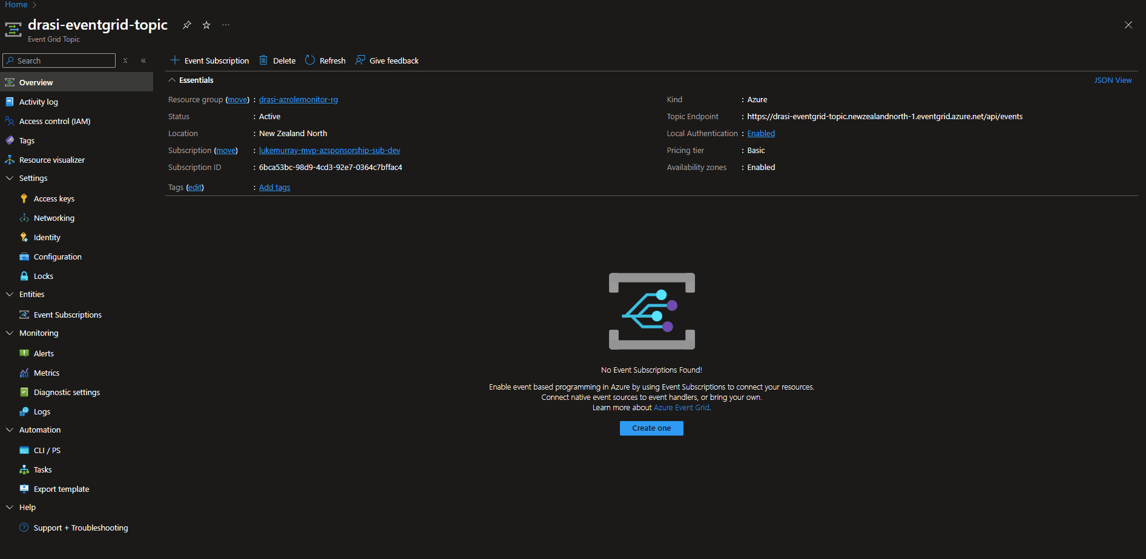Click the Locks padlock icon
Viewport: 1146px width, 559px height.
pos(24,276)
